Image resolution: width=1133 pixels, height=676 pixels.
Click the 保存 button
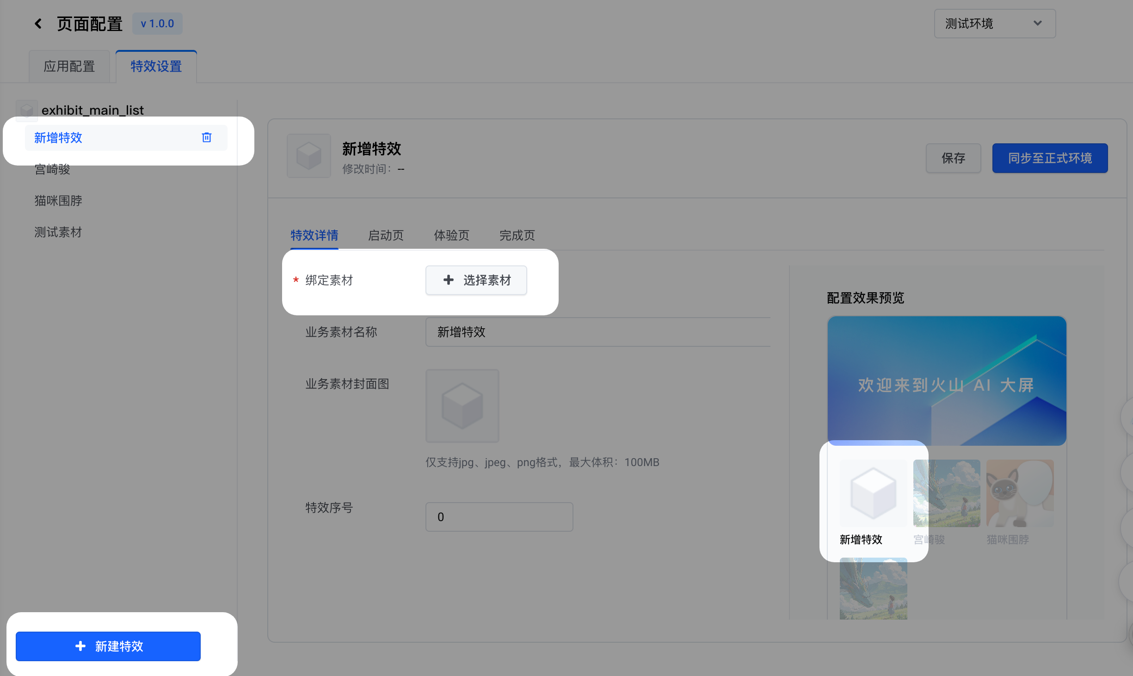(953, 158)
